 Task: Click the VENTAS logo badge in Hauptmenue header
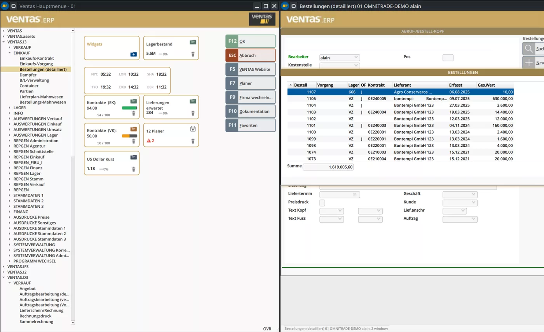point(262,19)
